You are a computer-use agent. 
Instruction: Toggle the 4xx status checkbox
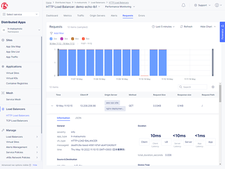72,39
